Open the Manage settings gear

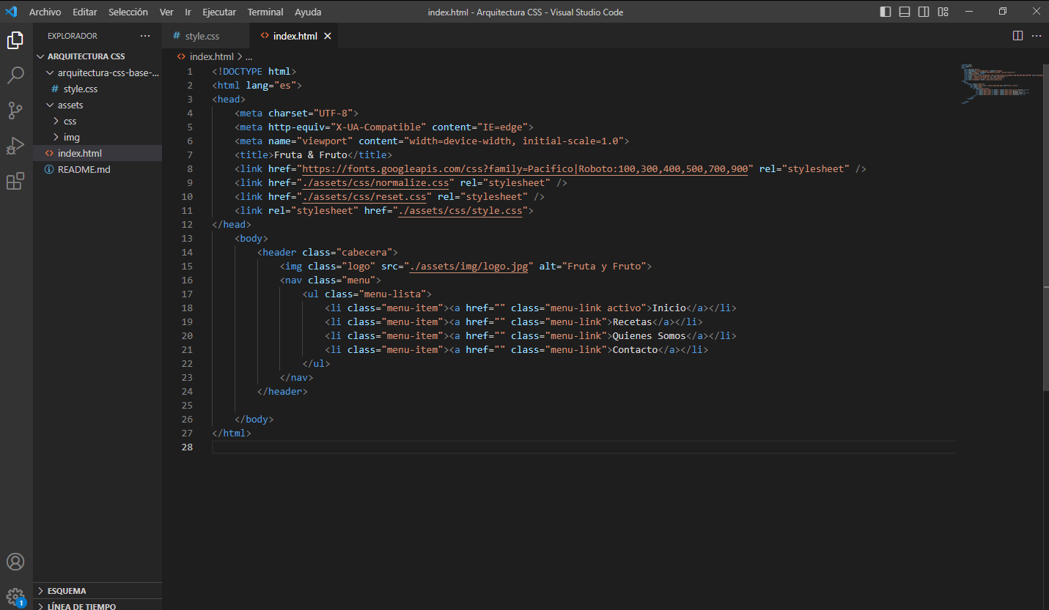(15, 596)
